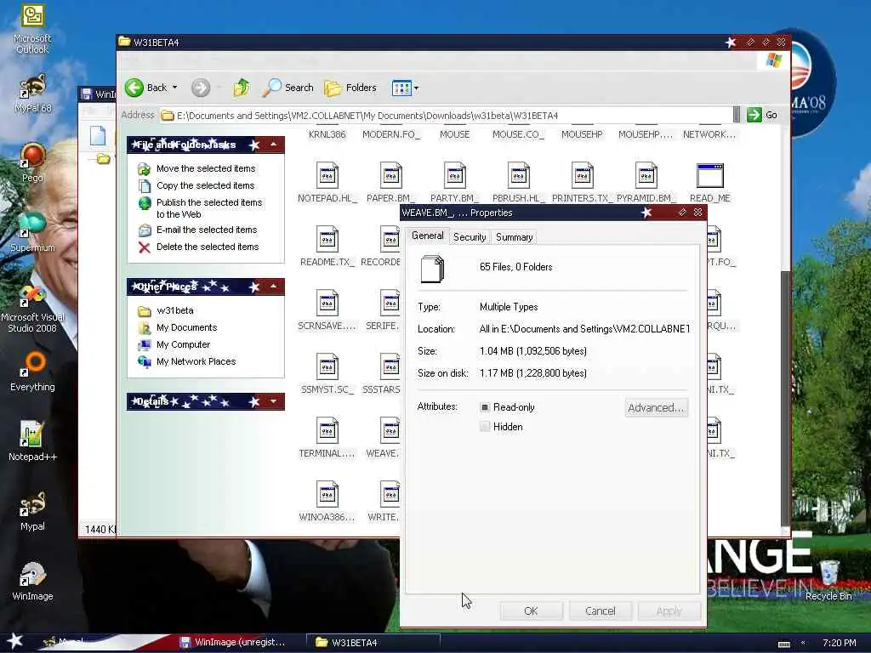Open the address bar dropdown arrow

[737, 115]
